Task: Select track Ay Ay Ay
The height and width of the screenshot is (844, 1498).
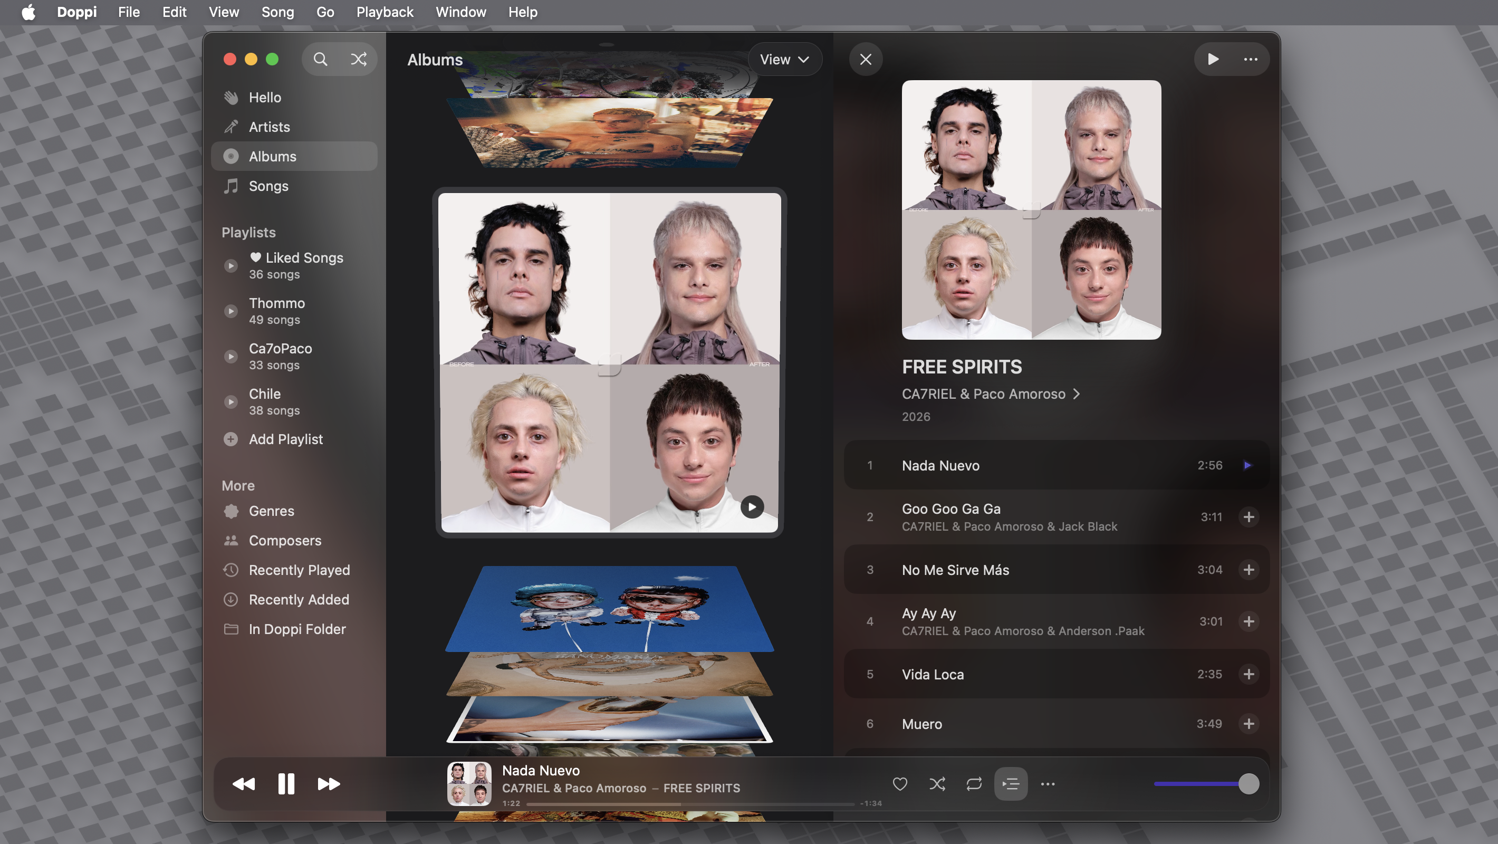Action: point(1057,622)
